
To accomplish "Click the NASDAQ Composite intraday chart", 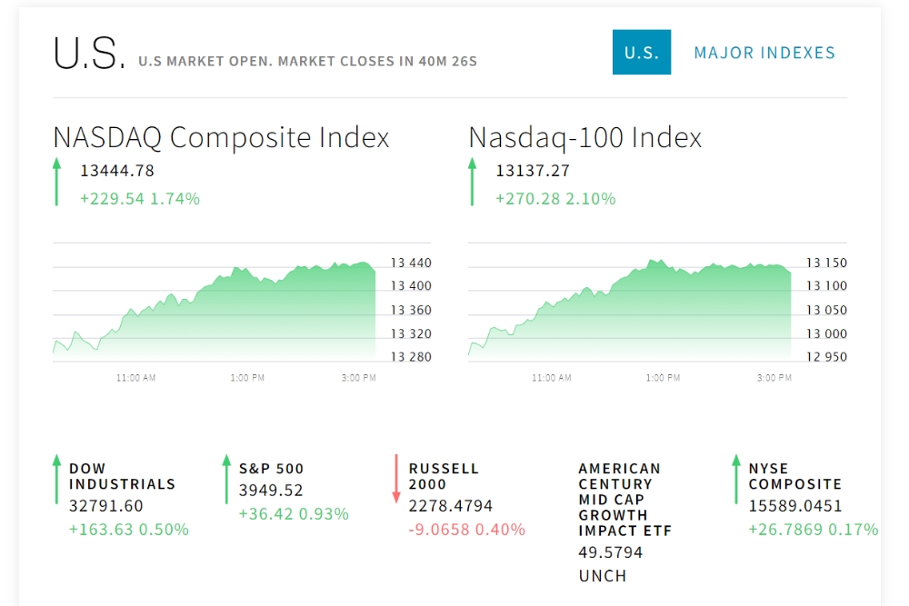I will tap(215, 309).
